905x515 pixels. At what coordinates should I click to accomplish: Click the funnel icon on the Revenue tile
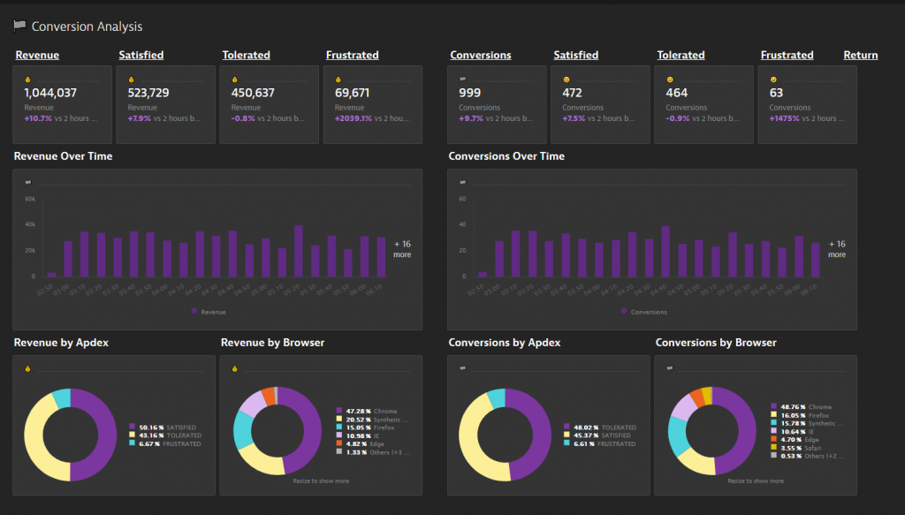tap(28, 78)
